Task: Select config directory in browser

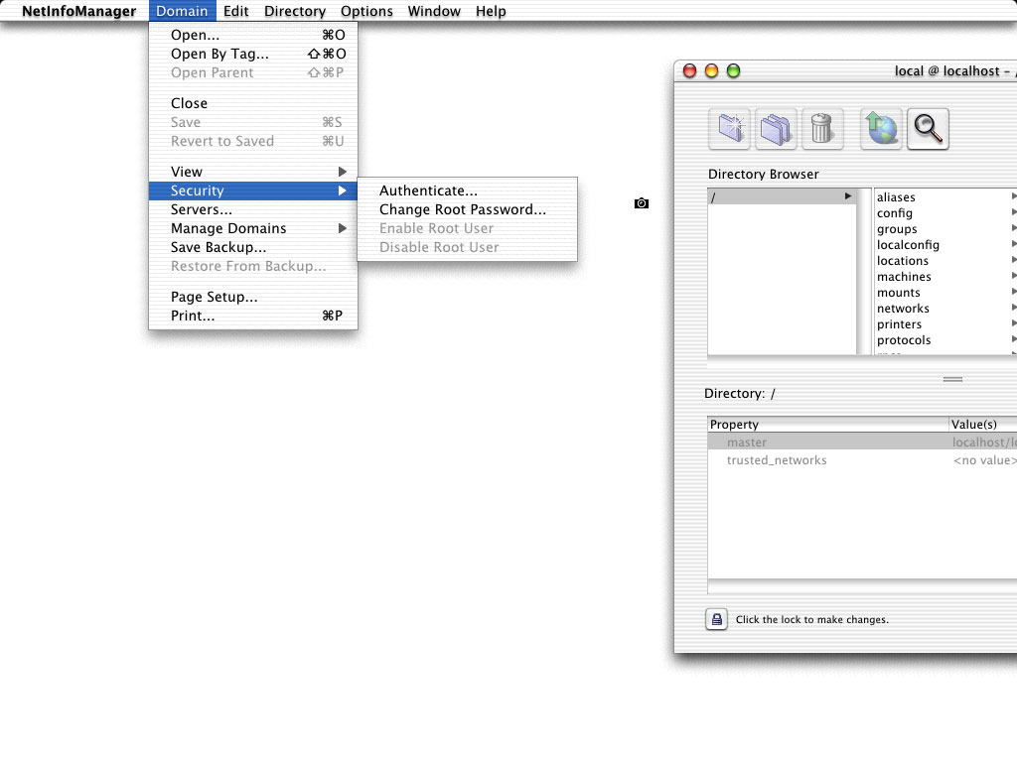Action: (945, 213)
